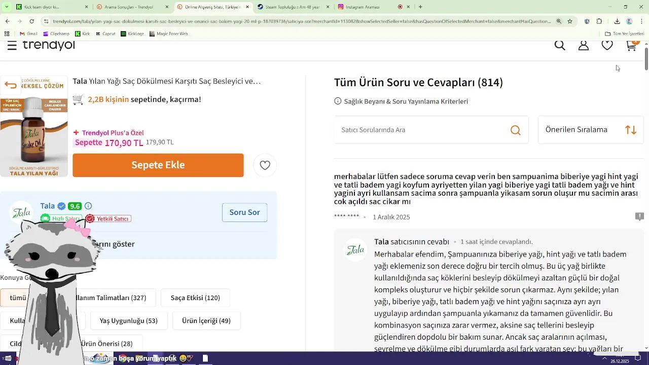Image resolution: width=649 pixels, height=365 pixels.
Task: Click the sort arrows icon
Action: 631,130
